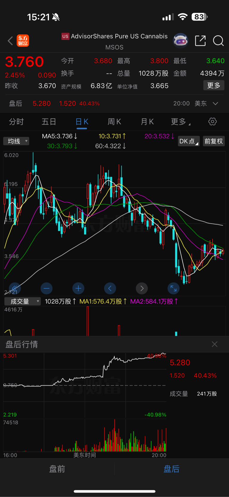
Task: Tap the daily candlestick chart area
Action: coord(114,223)
